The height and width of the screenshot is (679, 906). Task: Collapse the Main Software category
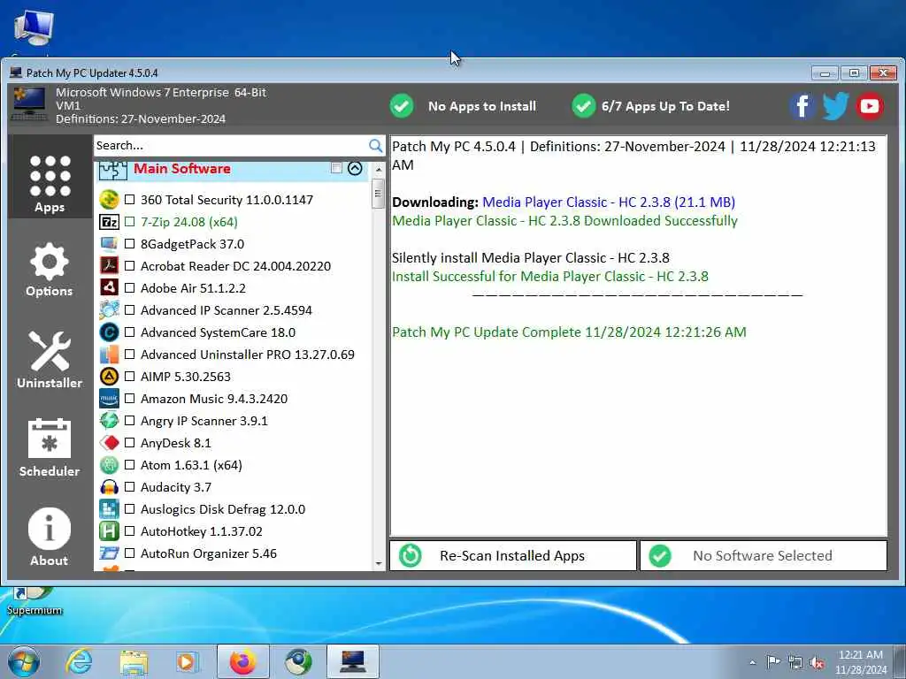coord(355,168)
